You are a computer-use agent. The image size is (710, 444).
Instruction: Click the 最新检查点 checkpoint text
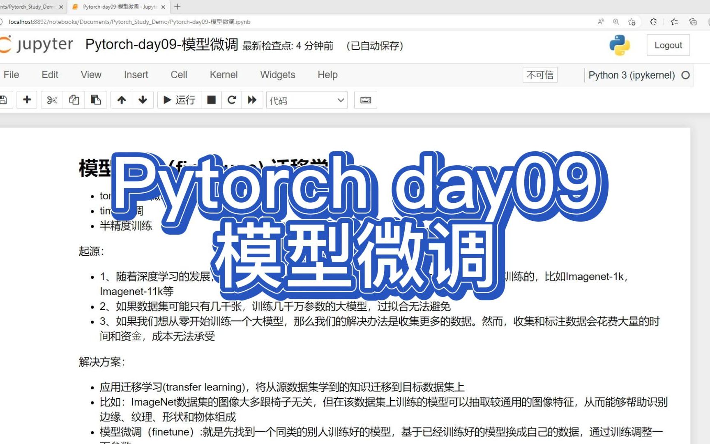(x=288, y=46)
